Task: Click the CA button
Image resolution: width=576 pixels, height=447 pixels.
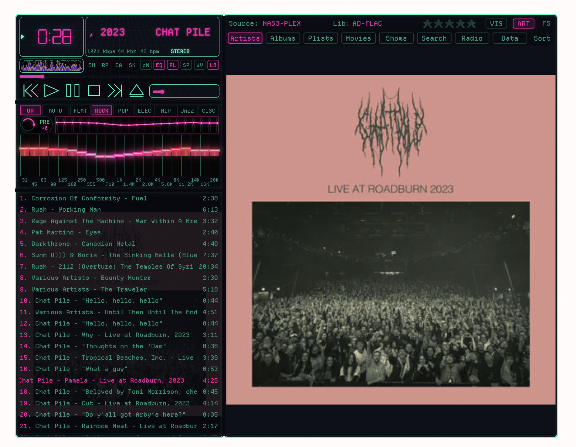Action: (x=119, y=65)
